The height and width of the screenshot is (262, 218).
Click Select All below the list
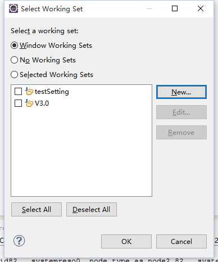tap(37, 210)
